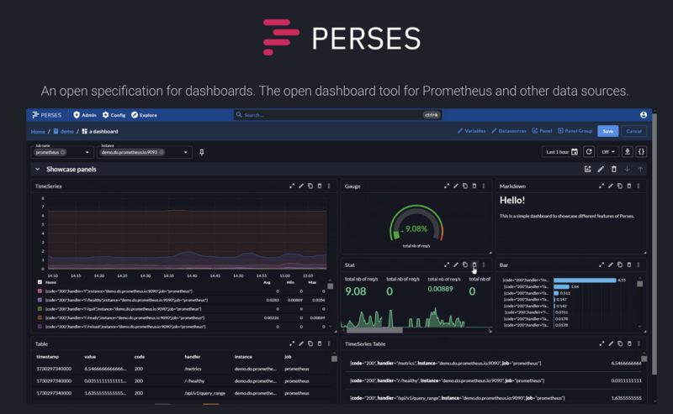Toggle legend series handler="/-/healthy" checkbox
Viewport: 673px width, 414px height.
[x=40, y=300]
